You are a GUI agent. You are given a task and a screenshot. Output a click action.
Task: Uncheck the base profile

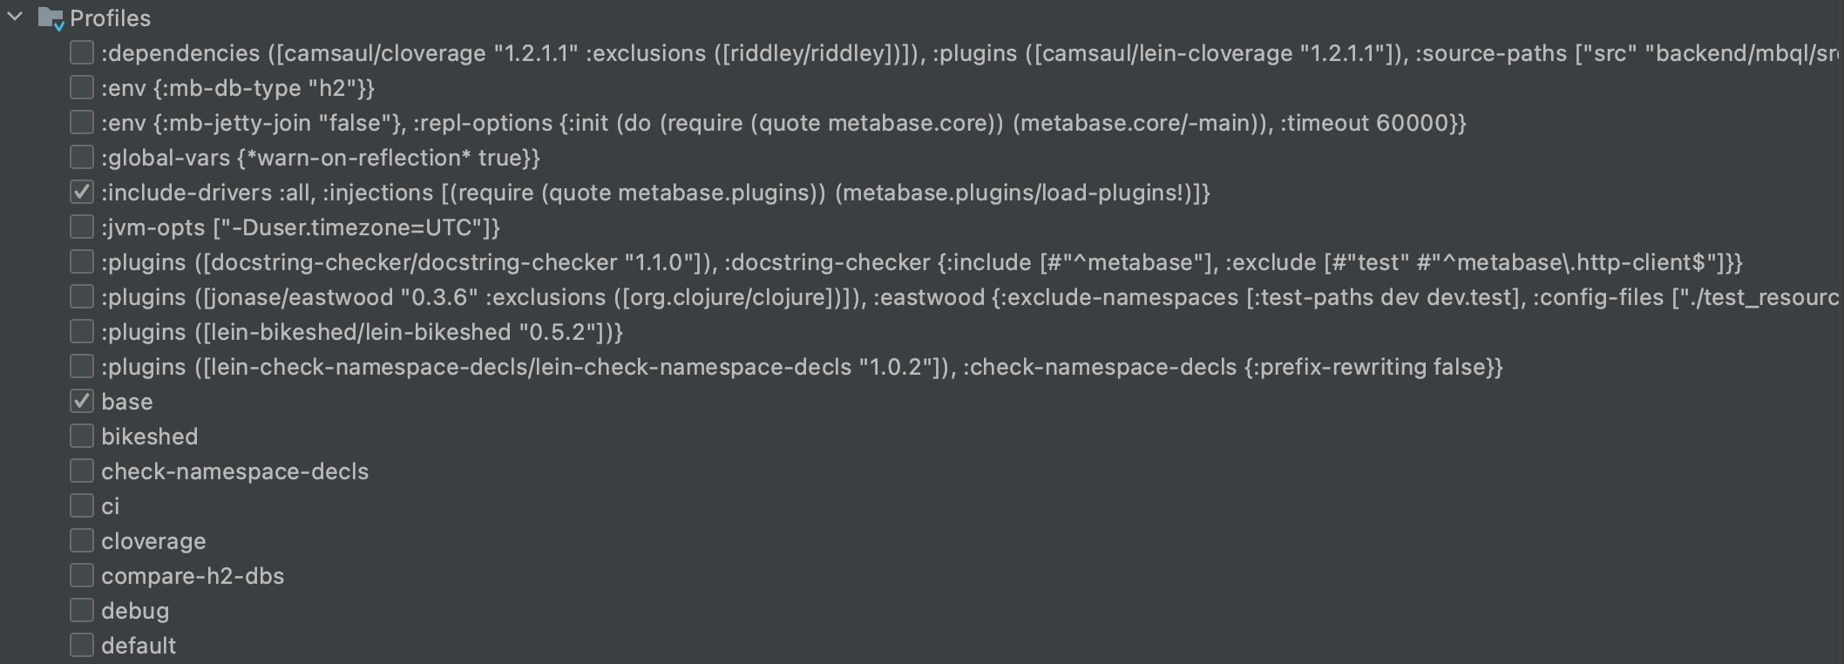point(81,401)
